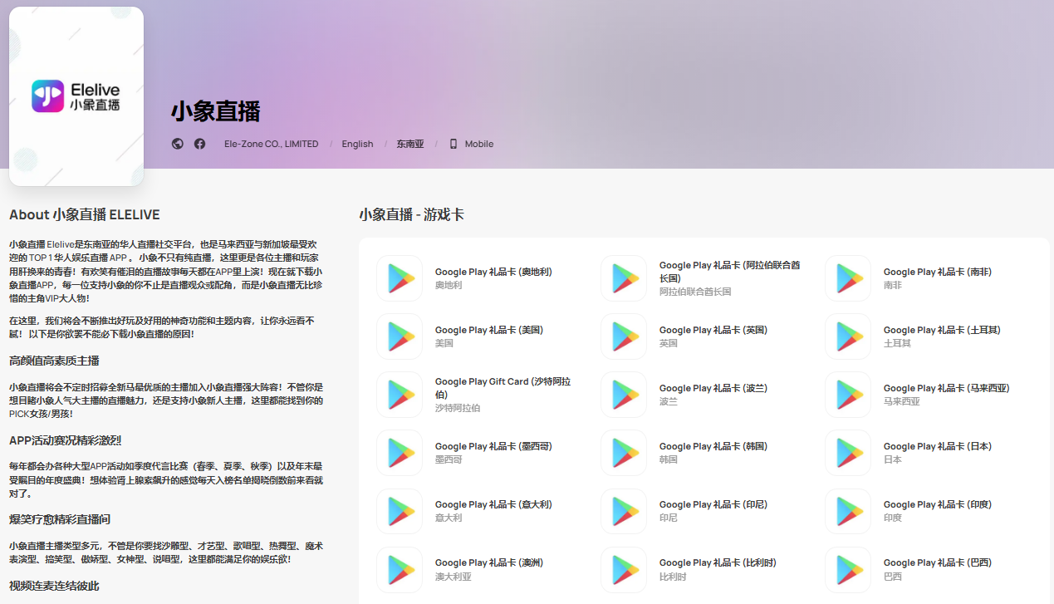Click the 高颜值高素质主播 subheading
Screen dimensions: 1054x604
(x=54, y=361)
